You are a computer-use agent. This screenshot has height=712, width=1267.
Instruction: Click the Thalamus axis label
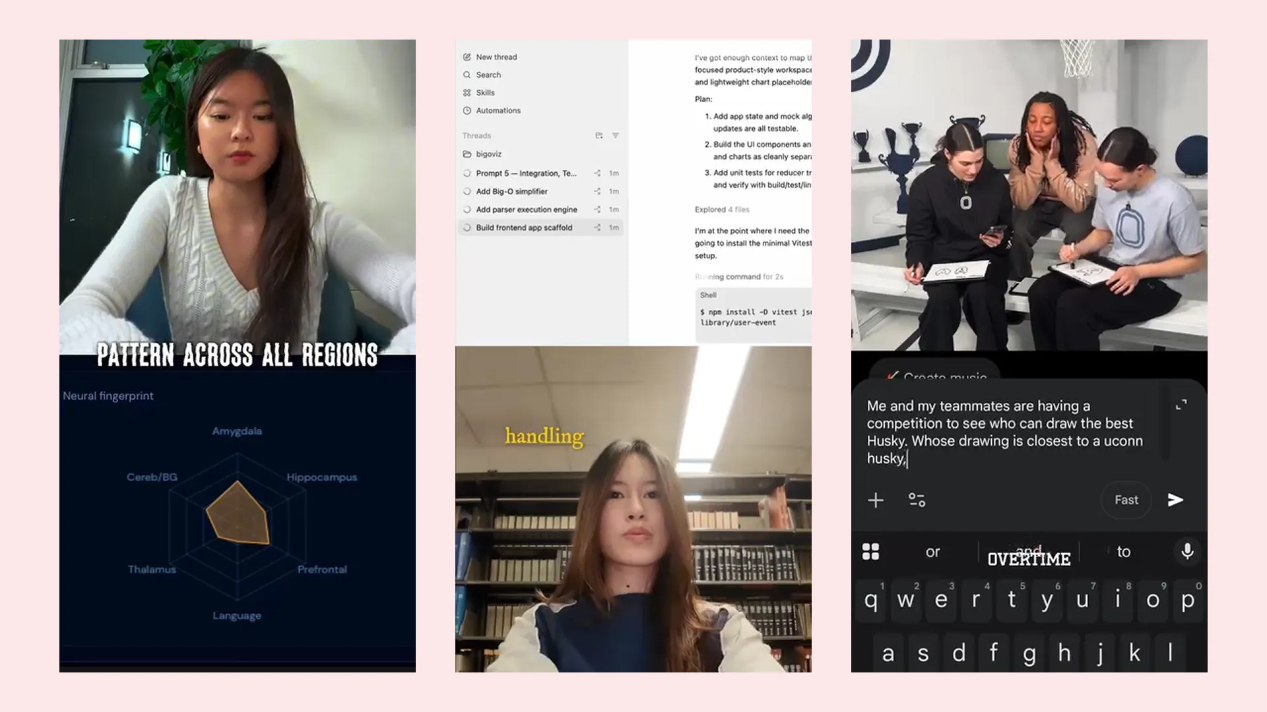coord(152,570)
